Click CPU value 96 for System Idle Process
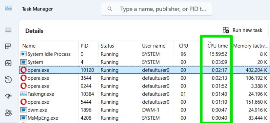The image size is (270, 123). [x=183, y=54]
